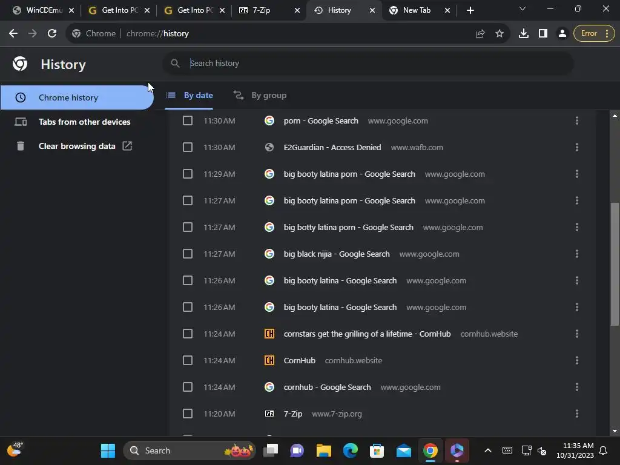620x465 pixels.
Task: Open the tab search chevron
Action: (523, 8)
